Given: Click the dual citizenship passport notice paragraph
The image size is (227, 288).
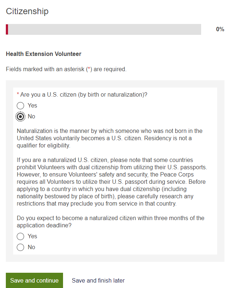Looking at the screenshot, I should [109, 182].
